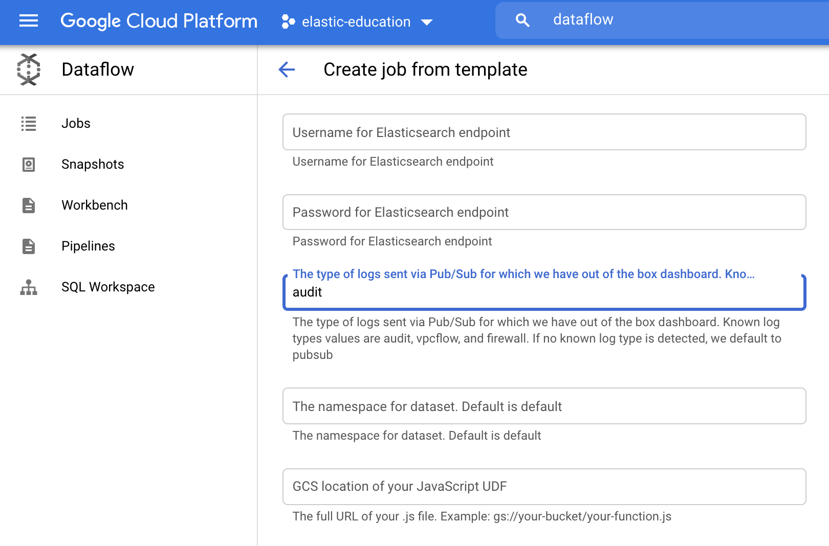The width and height of the screenshot is (829, 546).
Task: Open Jobs from the Dataflow sidebar menu
Action: tap(76, 123)
